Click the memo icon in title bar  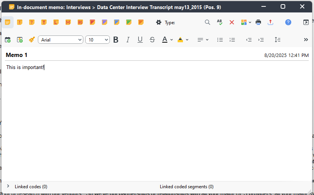[x=12, y=7]
